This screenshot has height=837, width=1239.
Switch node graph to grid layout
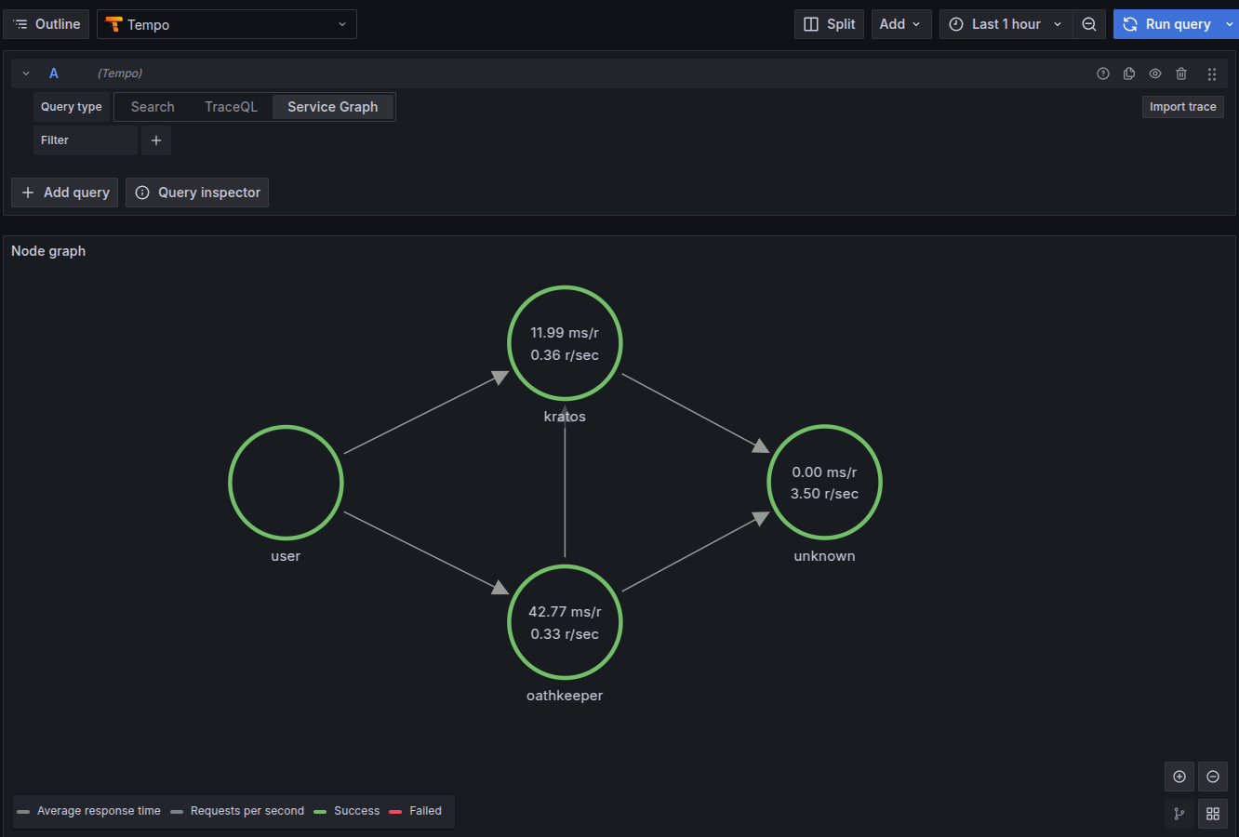coord(1213,814)
